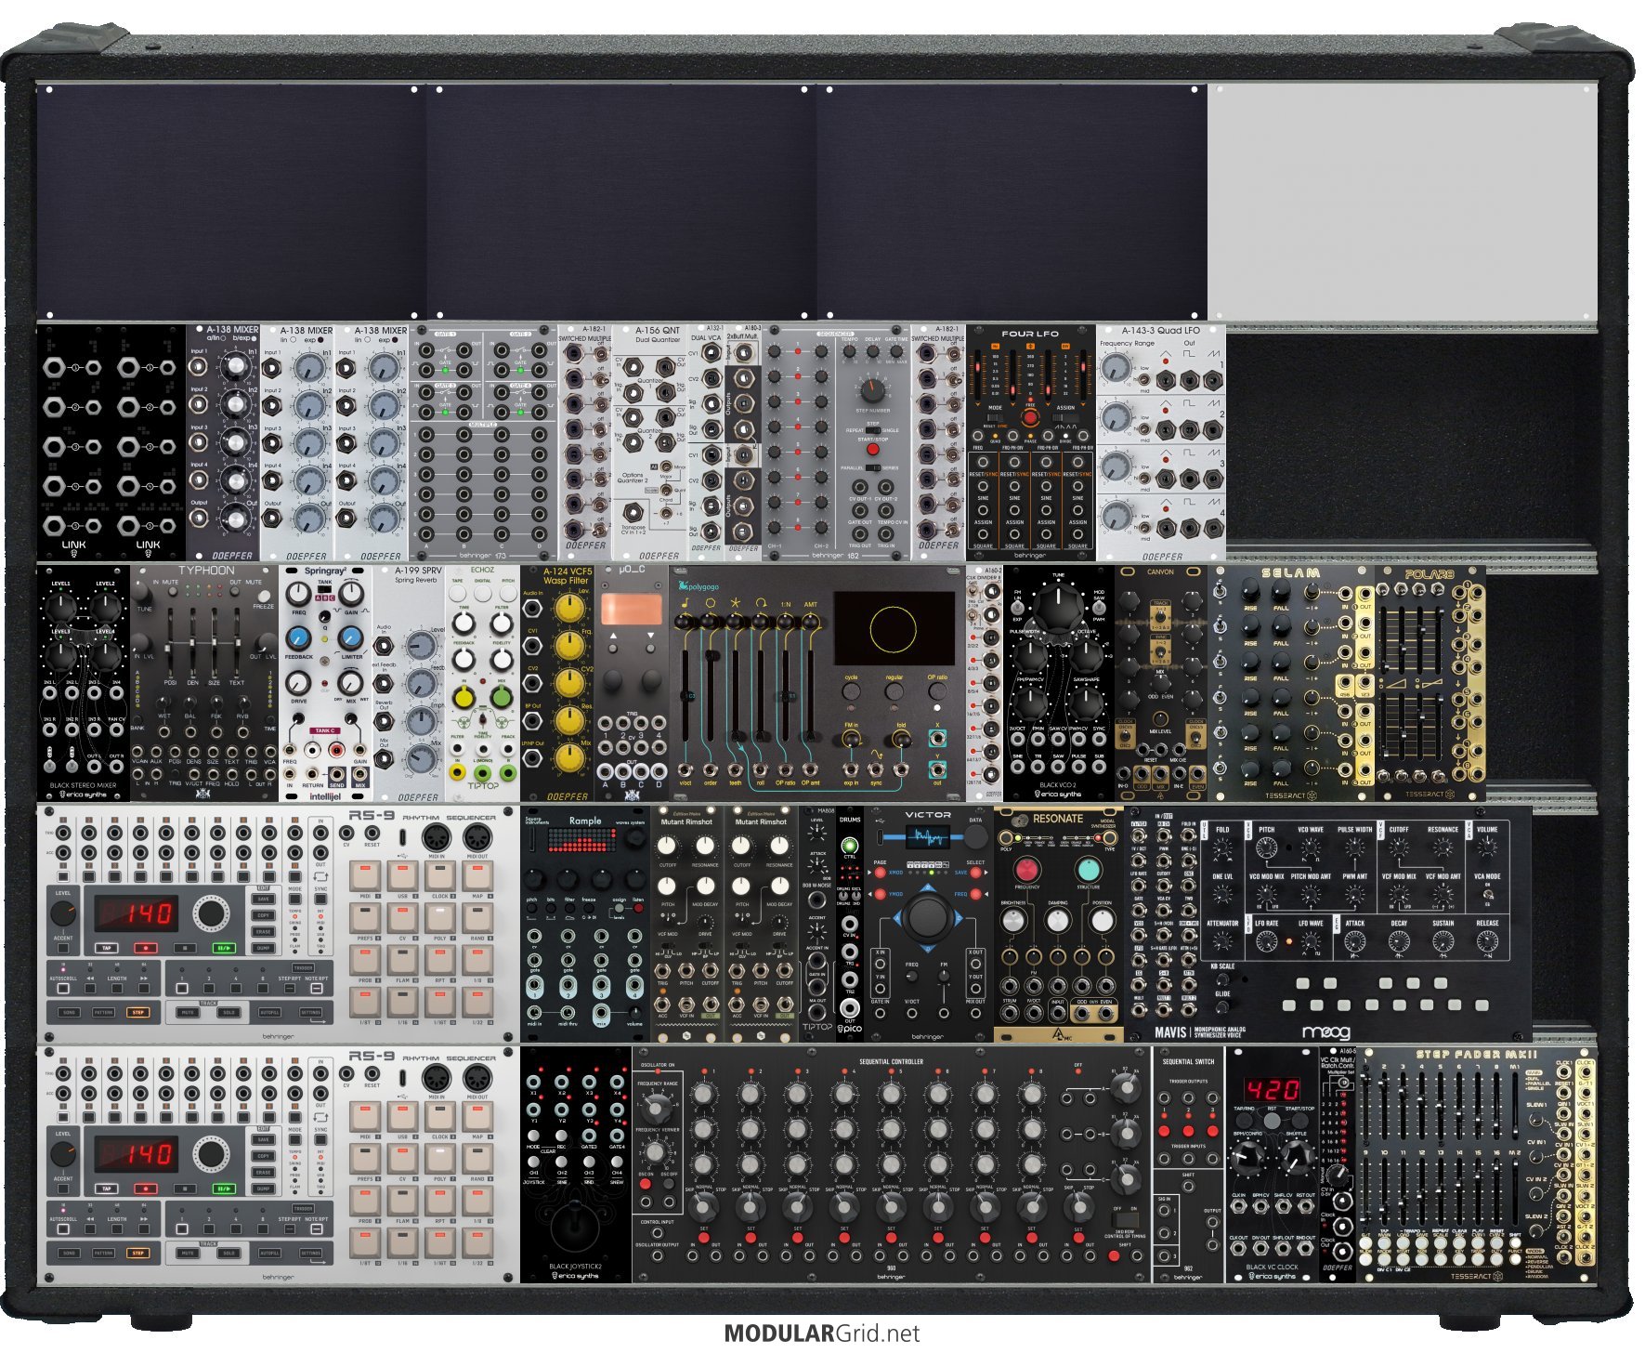Image resolution: width=1645 pixels, height=1353 pixels.
Task: Toggle the Major/Minor switch on A-156 QNT
Action: 665,467
